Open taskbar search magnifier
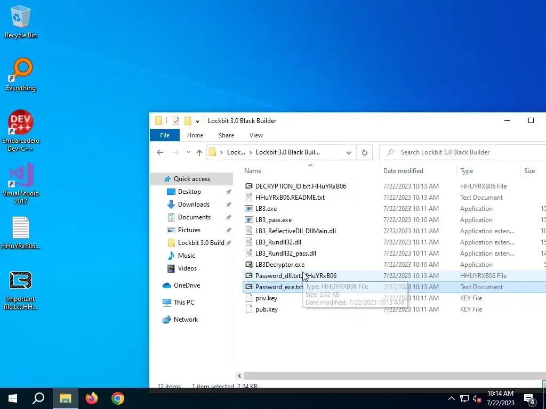 click(x=38, y=398)
